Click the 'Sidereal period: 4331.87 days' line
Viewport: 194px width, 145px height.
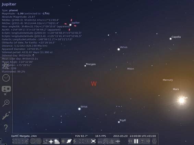[27, 52]
